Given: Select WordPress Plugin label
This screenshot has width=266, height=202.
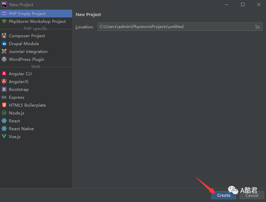Looking at the screenshot, I should (x=26, y=59).
